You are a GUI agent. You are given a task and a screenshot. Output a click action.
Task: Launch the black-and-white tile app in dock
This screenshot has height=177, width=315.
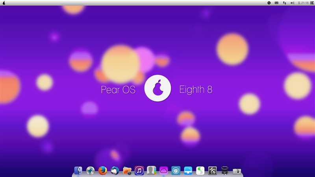click(212, 171)
